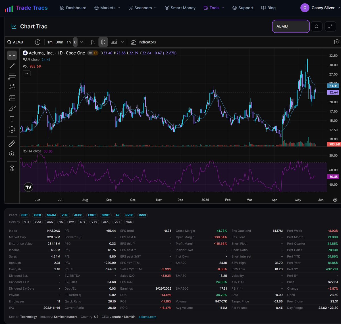Image resolution: width=341 pixels, height=324 pixels.
Task: Open the SPY holder fund chip
Action: point(83,222)
